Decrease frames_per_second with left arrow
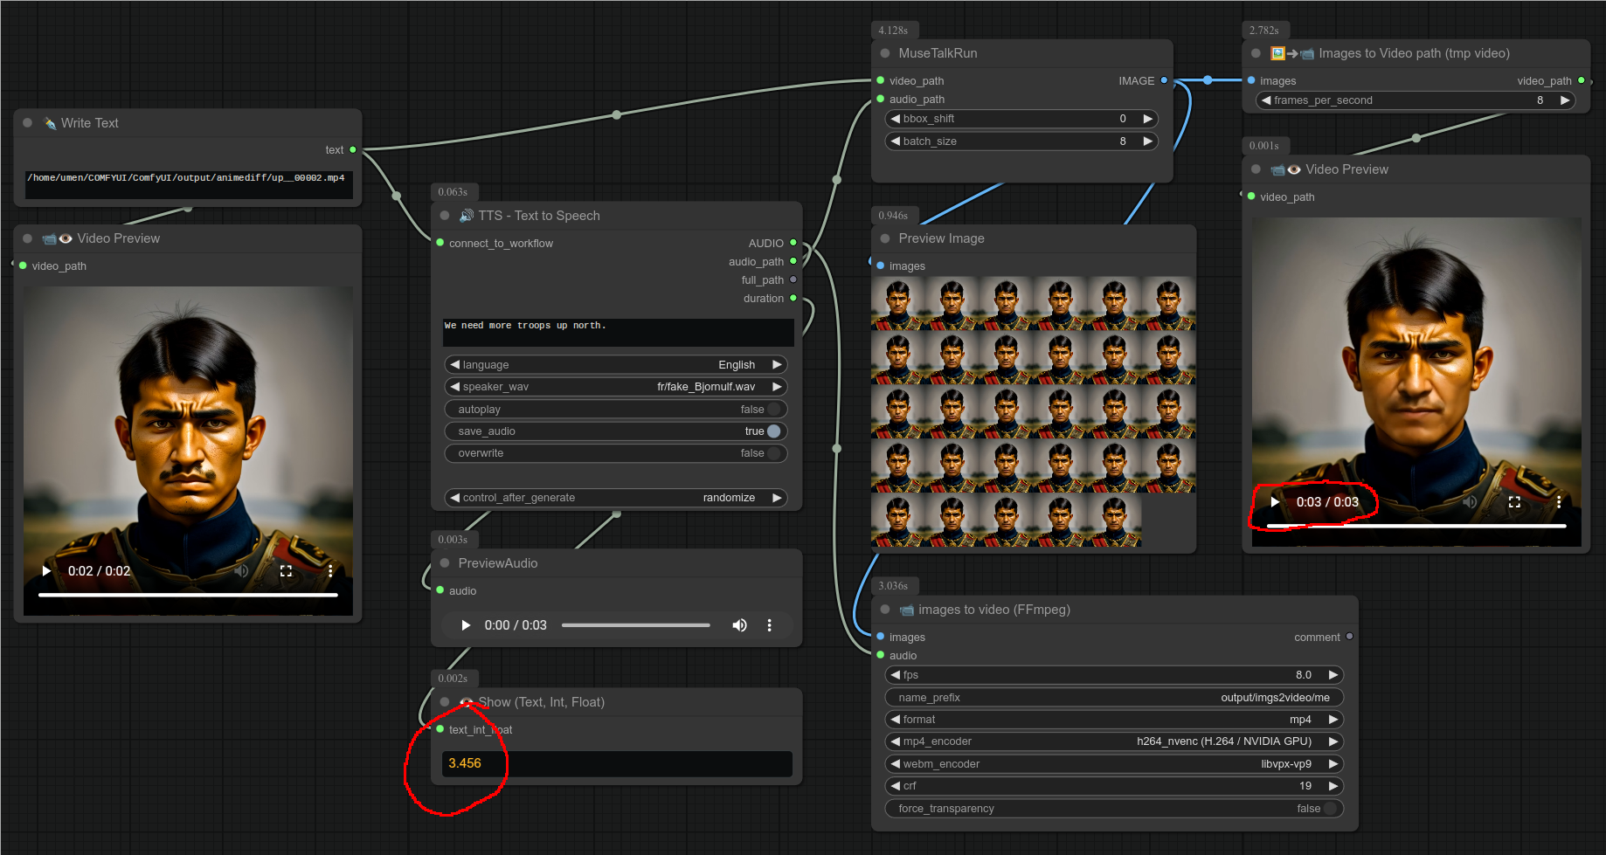Viewport: 1606px width, 855px height. (x=1266, y=100)
